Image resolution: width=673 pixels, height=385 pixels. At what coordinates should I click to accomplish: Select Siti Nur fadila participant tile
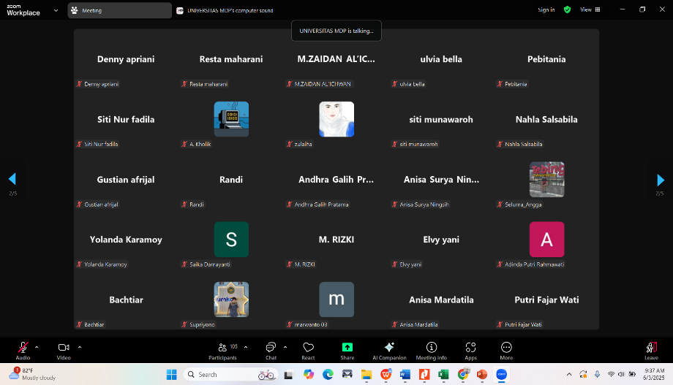click(x=126, y=120)
